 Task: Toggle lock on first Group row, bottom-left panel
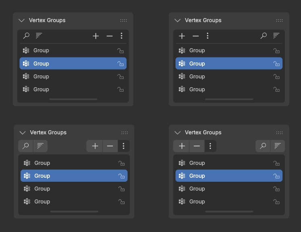click(x=122, y=163)
